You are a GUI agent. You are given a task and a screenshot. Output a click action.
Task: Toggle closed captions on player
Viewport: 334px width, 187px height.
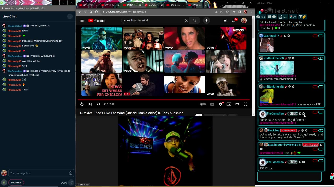tap(212, 104)
